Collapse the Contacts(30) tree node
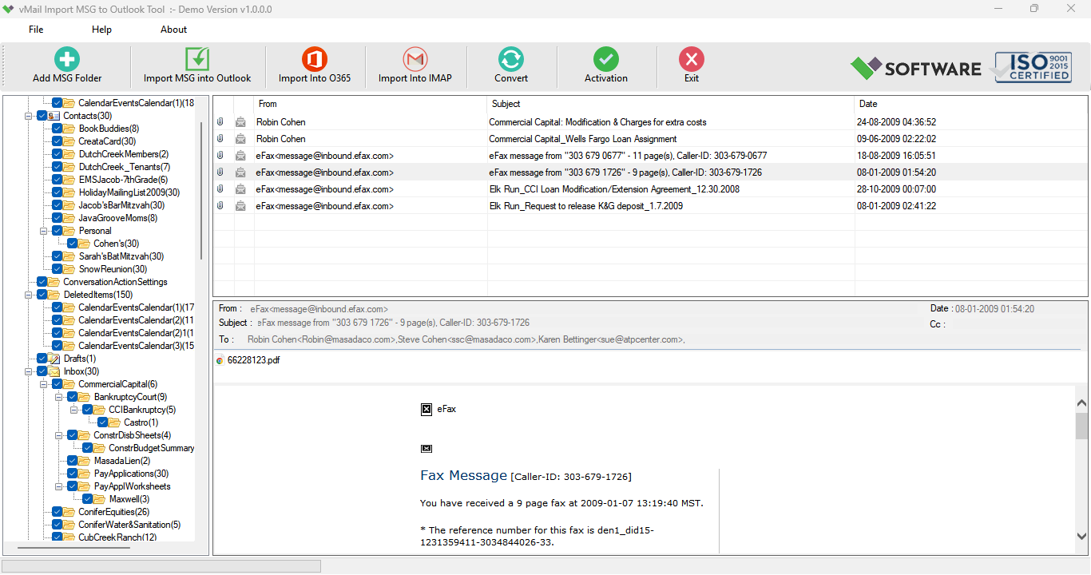The width and height of the screenshot is (1091, 575). pos(29,116)
